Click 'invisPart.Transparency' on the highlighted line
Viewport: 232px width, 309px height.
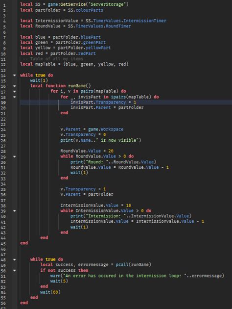pyautogui.click(x=98, y=102)
